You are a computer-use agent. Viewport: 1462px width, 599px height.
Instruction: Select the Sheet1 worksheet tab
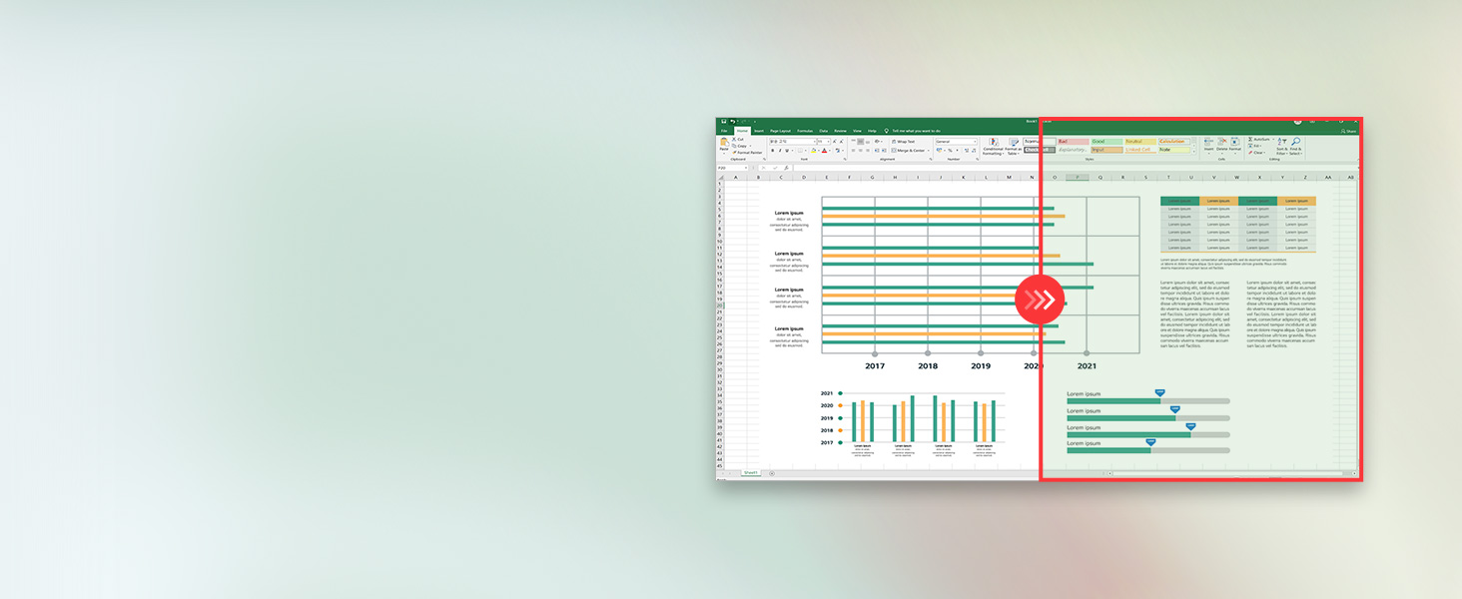(750, 472)
